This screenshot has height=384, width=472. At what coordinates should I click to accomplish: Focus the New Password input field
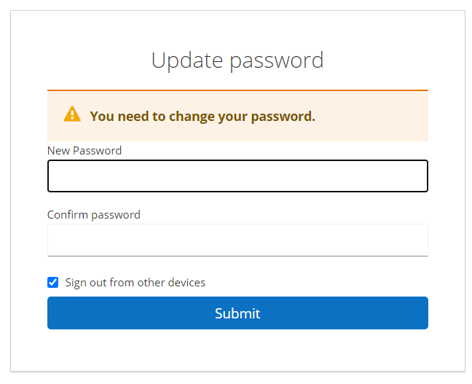(x=237, y=176)
